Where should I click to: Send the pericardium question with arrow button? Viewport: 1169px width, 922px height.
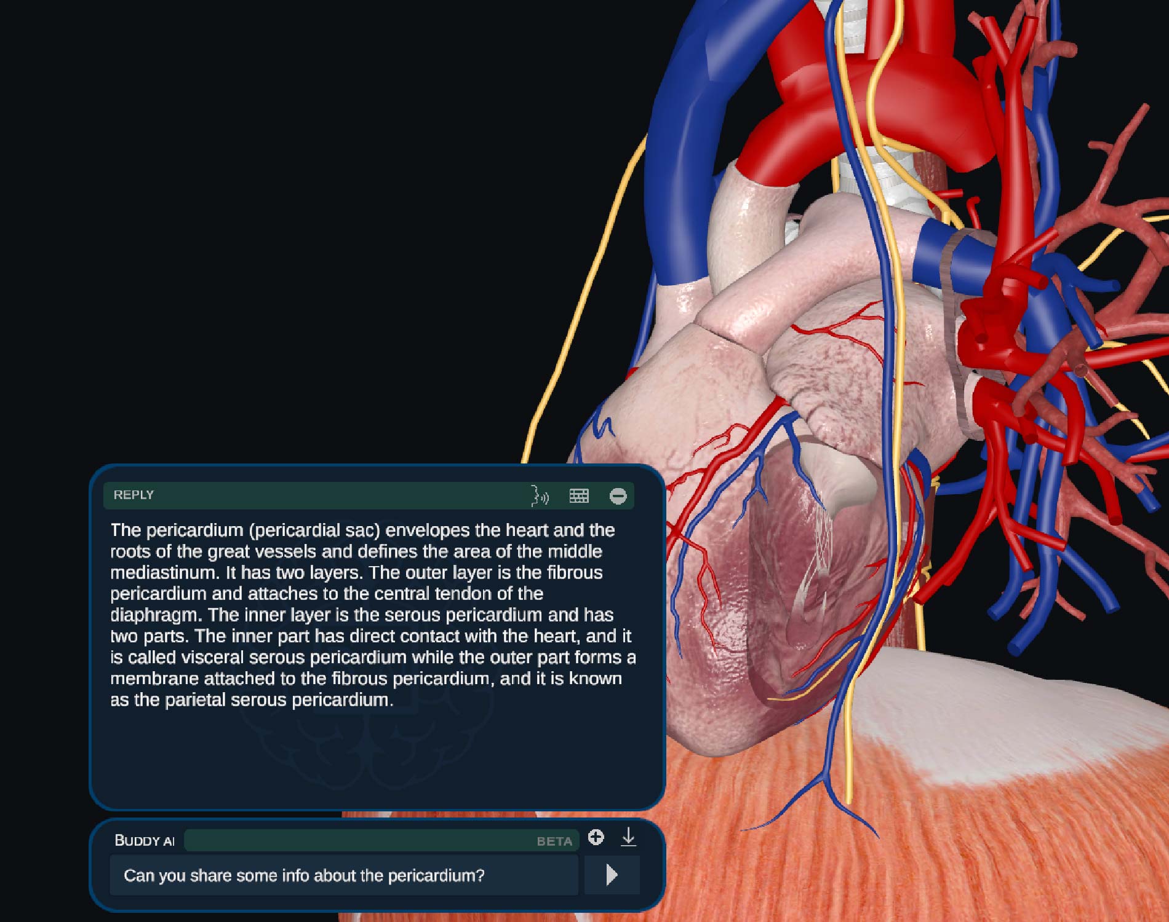(612, 875)
